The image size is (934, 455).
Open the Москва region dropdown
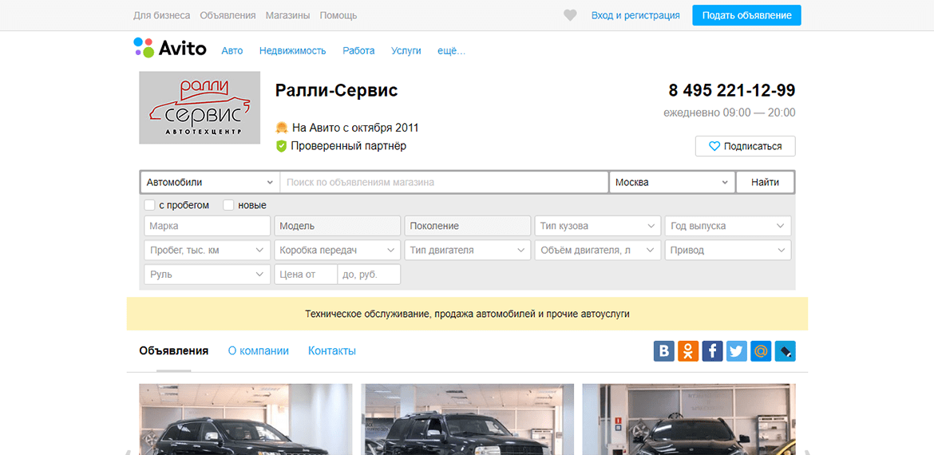[672, 182]
